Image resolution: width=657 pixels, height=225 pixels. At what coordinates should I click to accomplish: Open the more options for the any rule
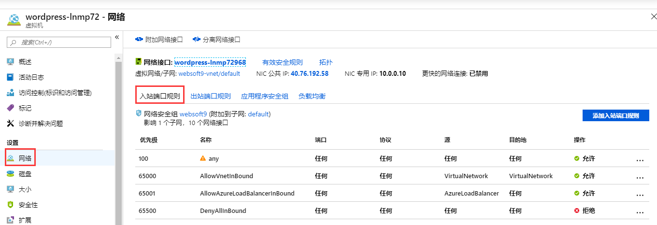640,159
